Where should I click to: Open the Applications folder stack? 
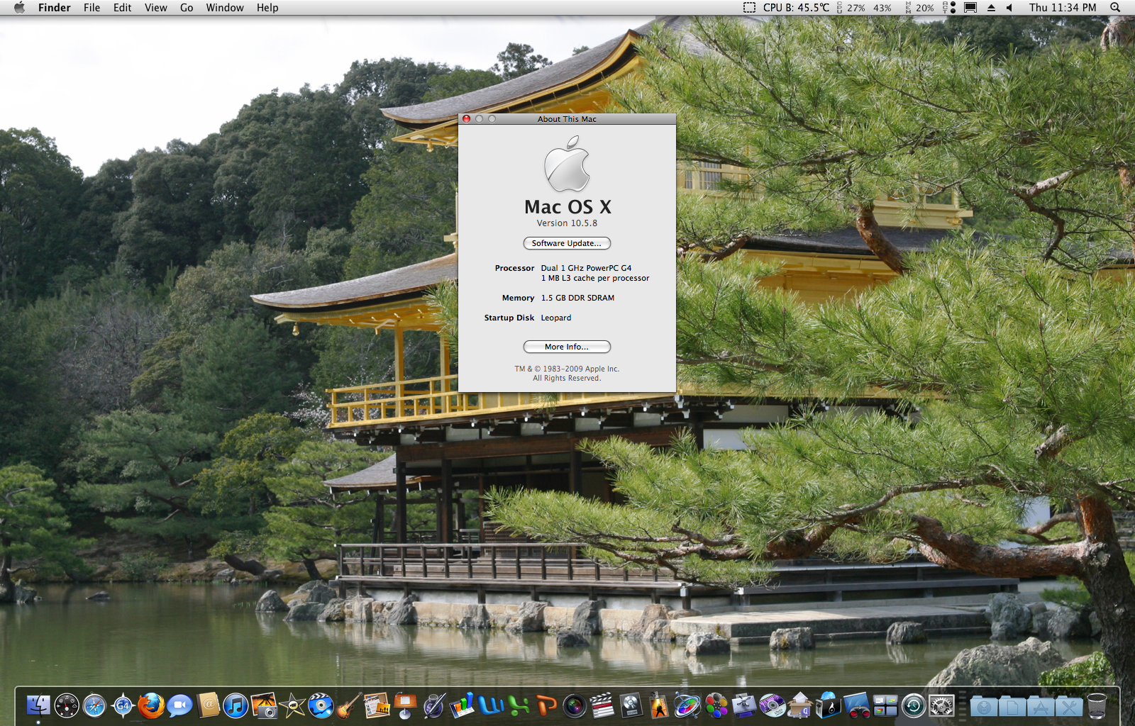[1041, 707]
